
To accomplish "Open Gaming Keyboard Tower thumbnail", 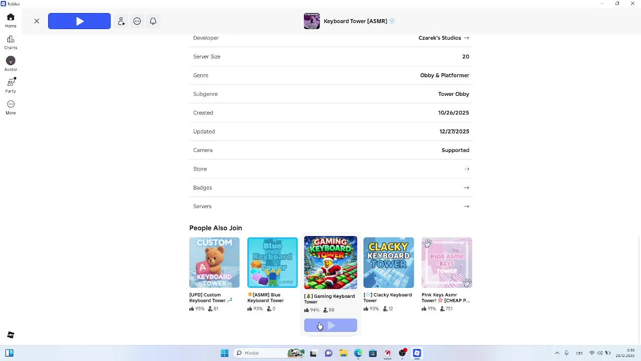I will tap(331, 262).
